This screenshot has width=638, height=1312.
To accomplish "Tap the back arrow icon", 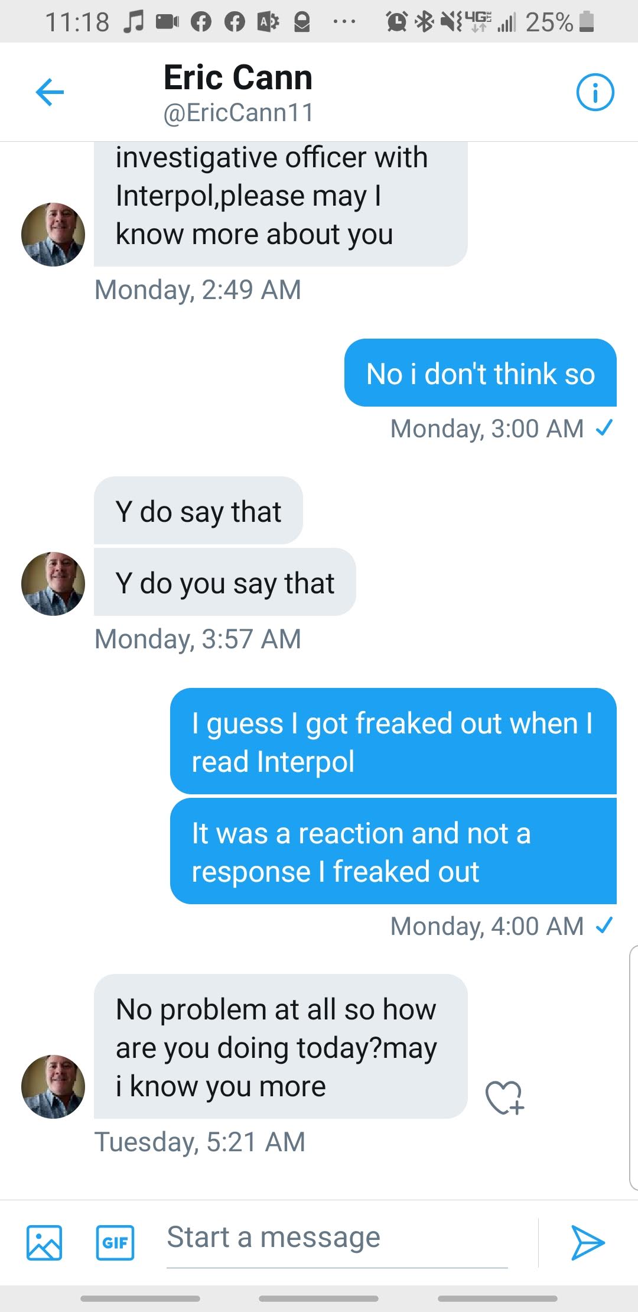I will pos(50,92).
